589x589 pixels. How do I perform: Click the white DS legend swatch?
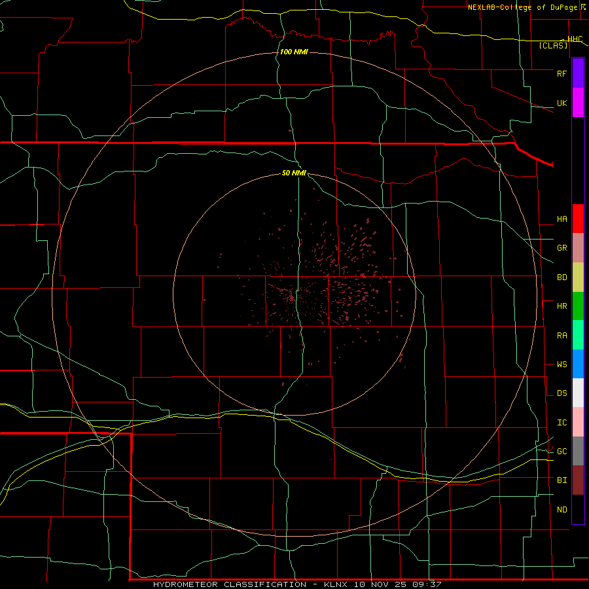pyautogui.click(x=578, y=393)
